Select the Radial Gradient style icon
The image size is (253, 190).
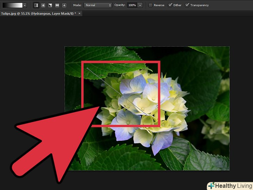43,5
